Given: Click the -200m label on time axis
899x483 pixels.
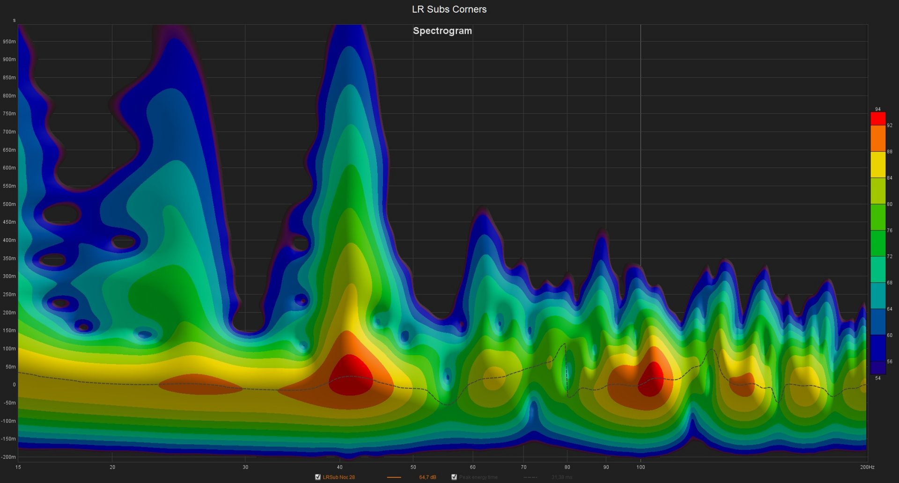Looking at the screenshot, I should point(8,457).
